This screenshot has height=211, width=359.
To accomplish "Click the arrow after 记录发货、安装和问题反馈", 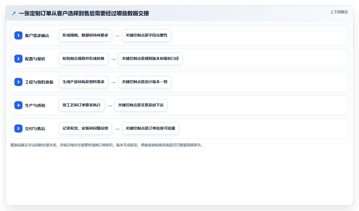I will point(117,129).
